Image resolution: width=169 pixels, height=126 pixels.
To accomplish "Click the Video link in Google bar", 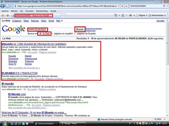I will click(44, 21).
